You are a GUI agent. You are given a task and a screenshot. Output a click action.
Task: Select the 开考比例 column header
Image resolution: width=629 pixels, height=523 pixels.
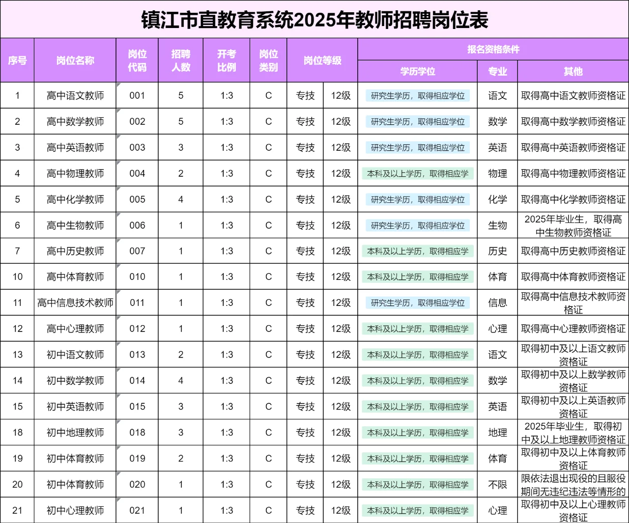tap(226, 60)
